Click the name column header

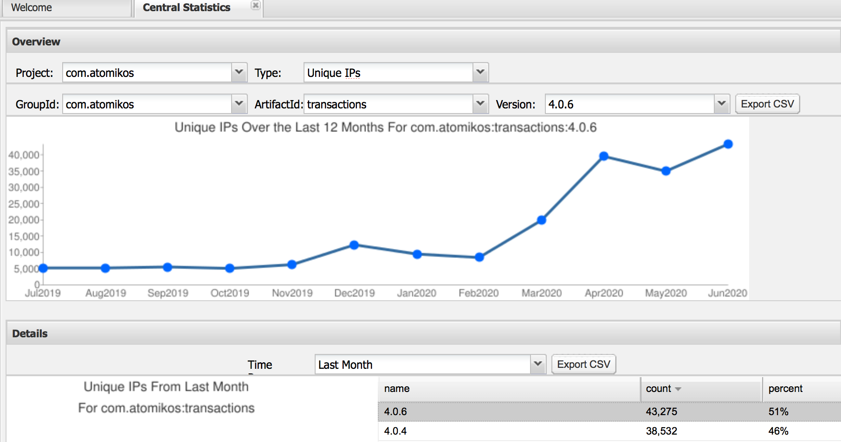pos(397,389)
